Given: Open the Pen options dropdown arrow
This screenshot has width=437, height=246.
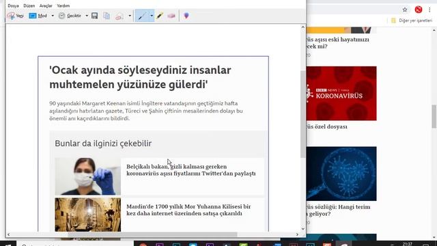Looking at the screenshot, I should pyautogui.click(x=152, y=16).
